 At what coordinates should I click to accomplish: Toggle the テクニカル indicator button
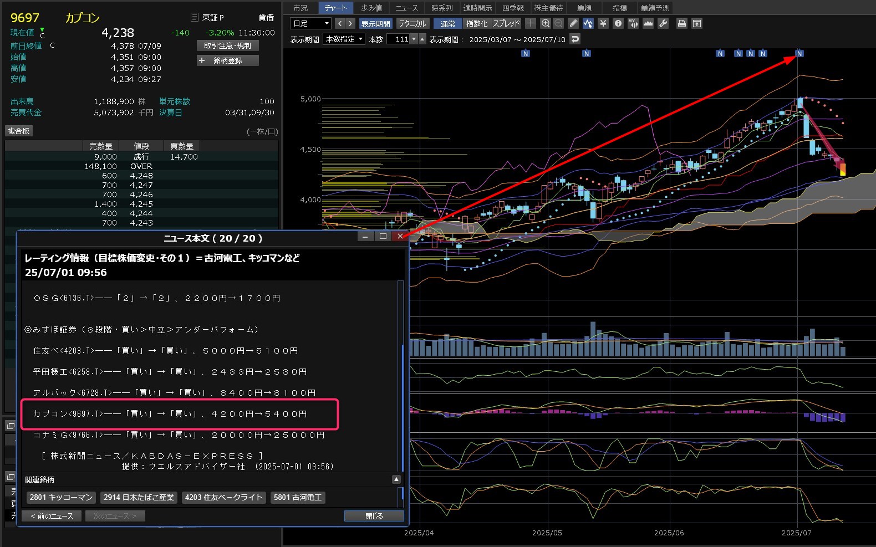(x=412, y=24)
